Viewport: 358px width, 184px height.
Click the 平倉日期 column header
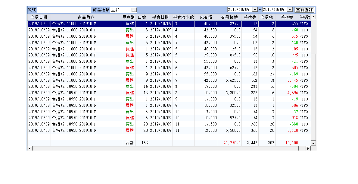[160, 17]
